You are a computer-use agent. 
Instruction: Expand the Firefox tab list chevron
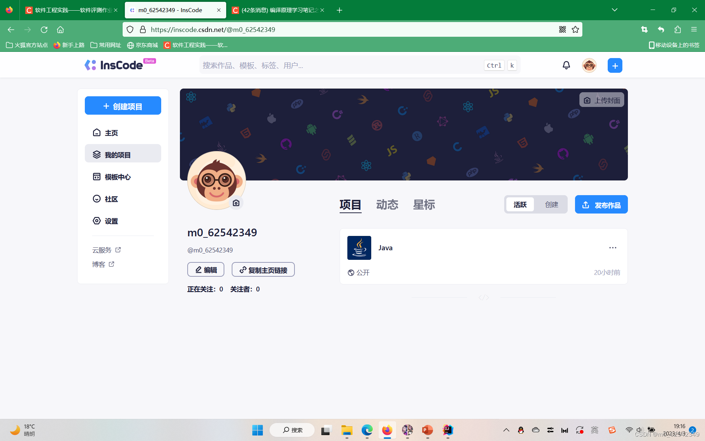pyautogui.click(x=614, y=10)
